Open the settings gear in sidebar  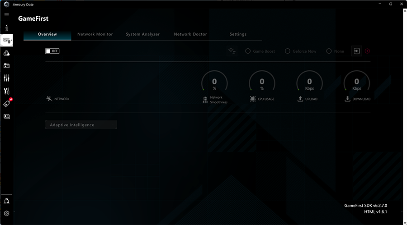click(6, 213)
